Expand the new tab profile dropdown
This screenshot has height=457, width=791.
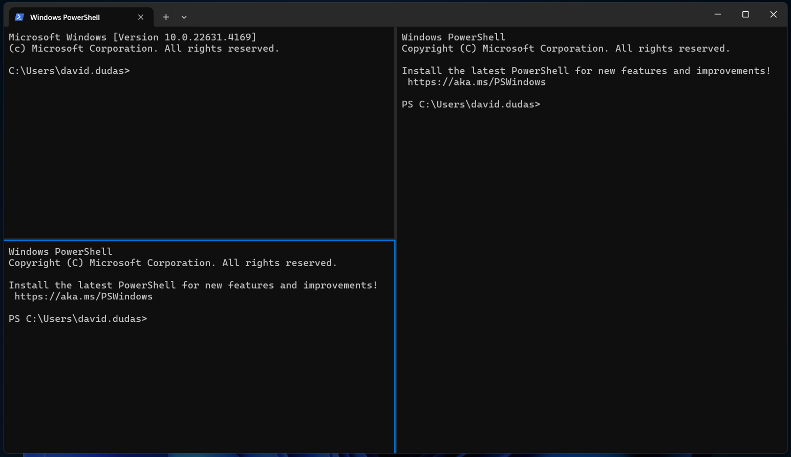(x=184, y=17)
